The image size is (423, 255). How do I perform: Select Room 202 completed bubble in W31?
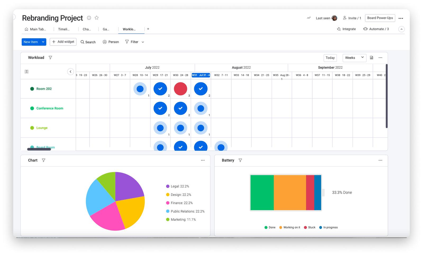201,89
